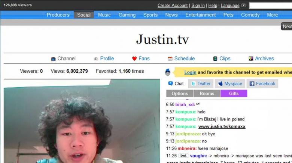Click the Twitter bird icon
Image resolution: width=292 pixels, height=163 pixels.
click(193, 84)
